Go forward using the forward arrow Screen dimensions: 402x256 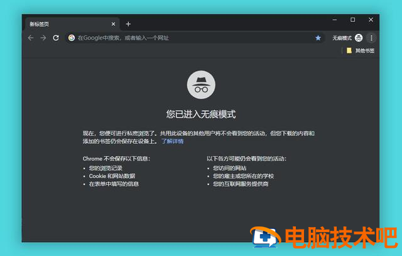point(43,38)
